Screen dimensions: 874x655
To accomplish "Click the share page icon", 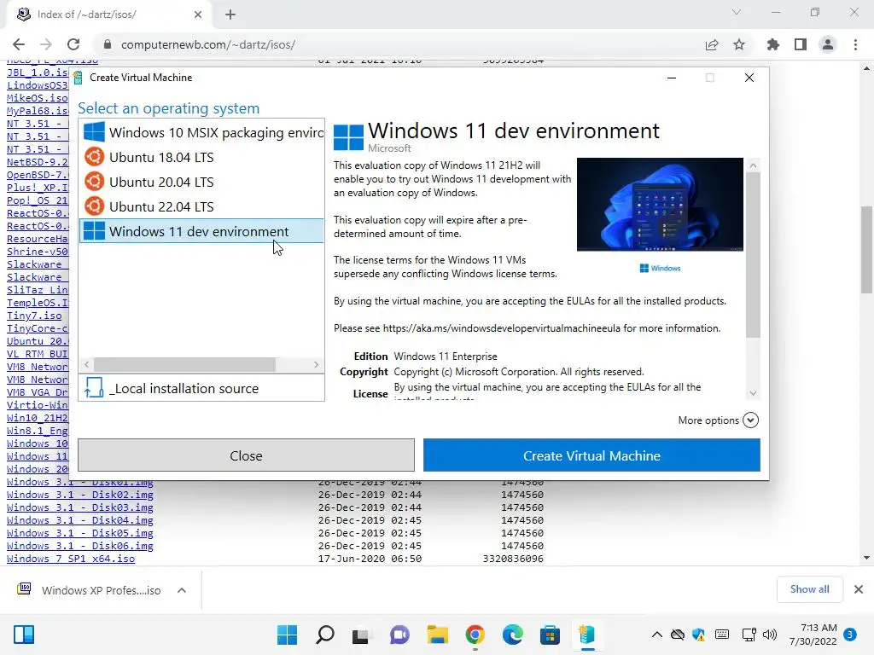I will pyautogui.click(x=712, y=44).
